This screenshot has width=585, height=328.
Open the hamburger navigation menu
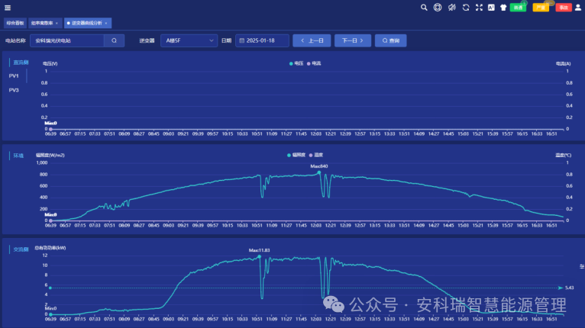(x=8, y=8)
